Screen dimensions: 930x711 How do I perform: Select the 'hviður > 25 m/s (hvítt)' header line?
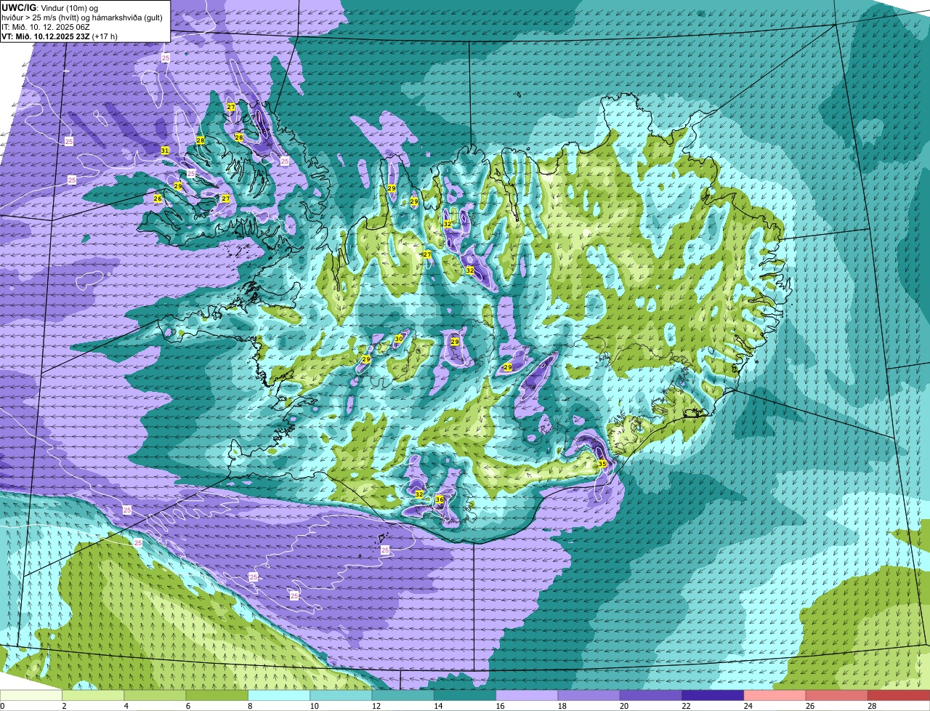(x=82, y=17)
